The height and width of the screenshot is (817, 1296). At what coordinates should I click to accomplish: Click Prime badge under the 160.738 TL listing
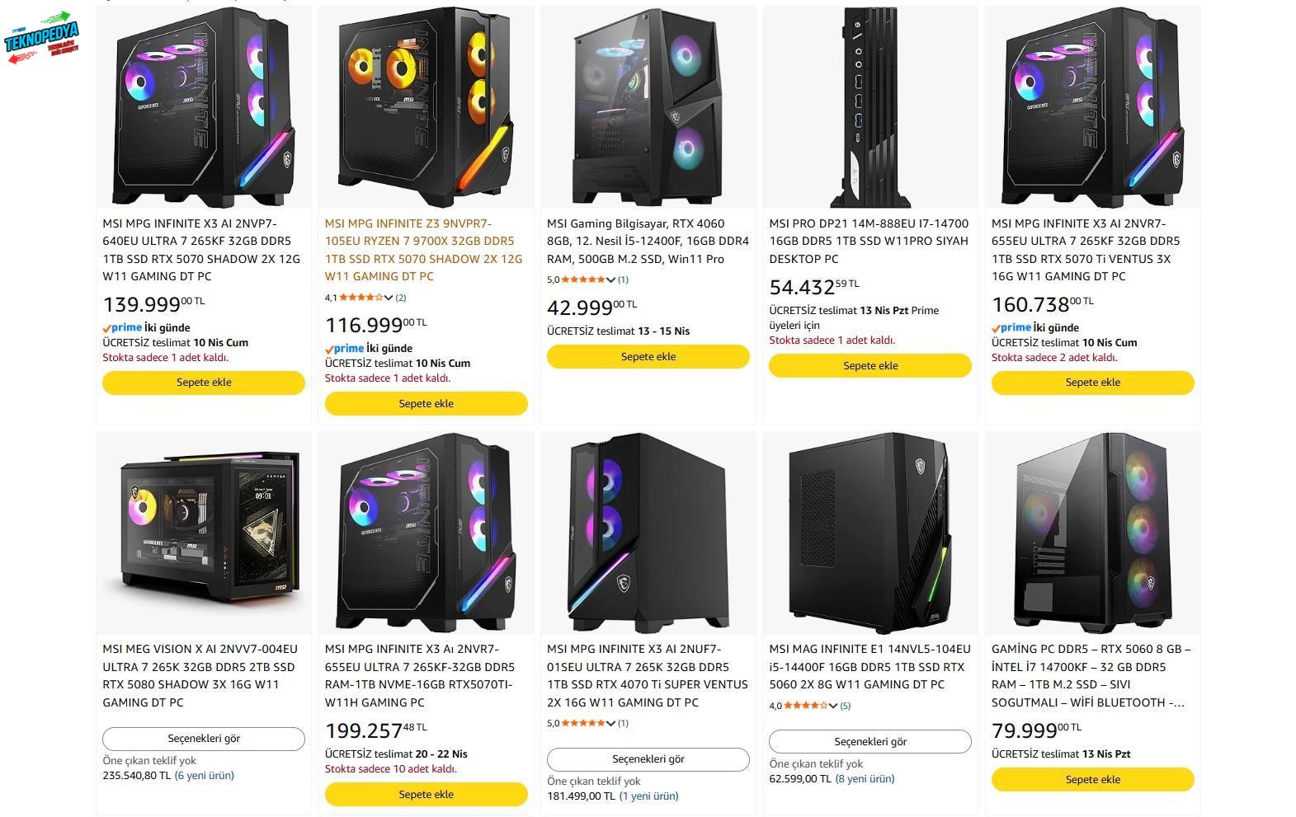(x=1011, y=327)
